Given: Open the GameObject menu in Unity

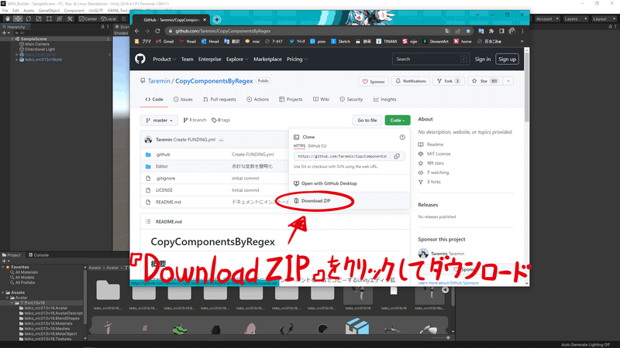Looking at the screenshot, I should (x=49, y=11).
